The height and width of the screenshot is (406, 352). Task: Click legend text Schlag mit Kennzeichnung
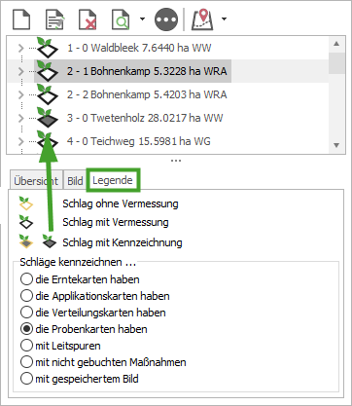tap(123, 242)
